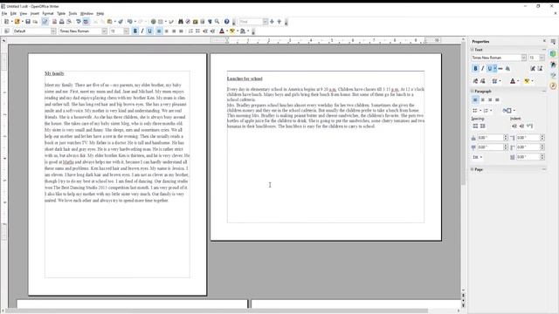Toggle bullet list in formatting toolbar
The height and width of the screenshot is (314, 559).
coord(197,31)
